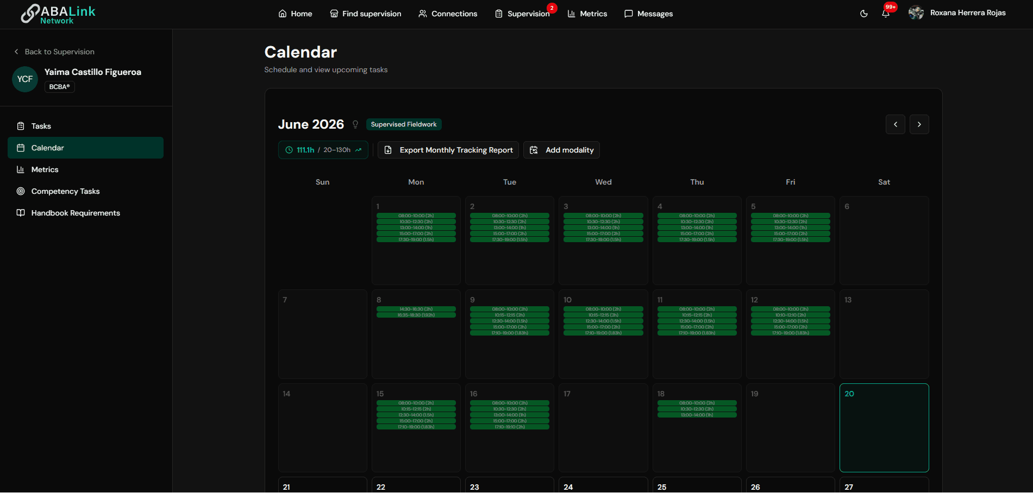Select the highlighted June 20 calendar cell
The width and height of the screenshot is (1033, 493).
pos(884,428)
